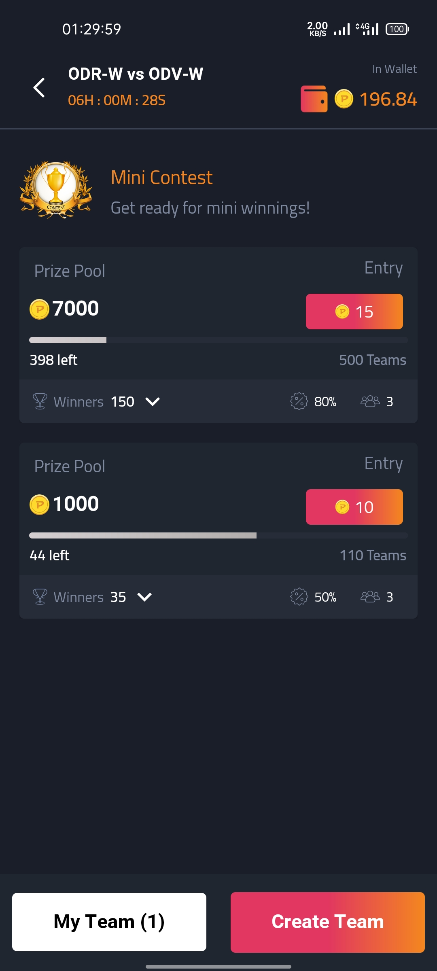Tap the 80% discount badge icon
The height and width of the screenshot is (971, 437).
(299, 401)
